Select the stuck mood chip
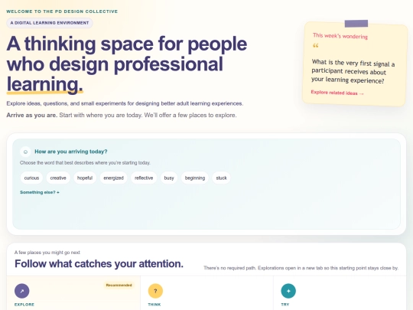This screenshot has width=413, height=310. pyautogui.click(x=221, y=178)
